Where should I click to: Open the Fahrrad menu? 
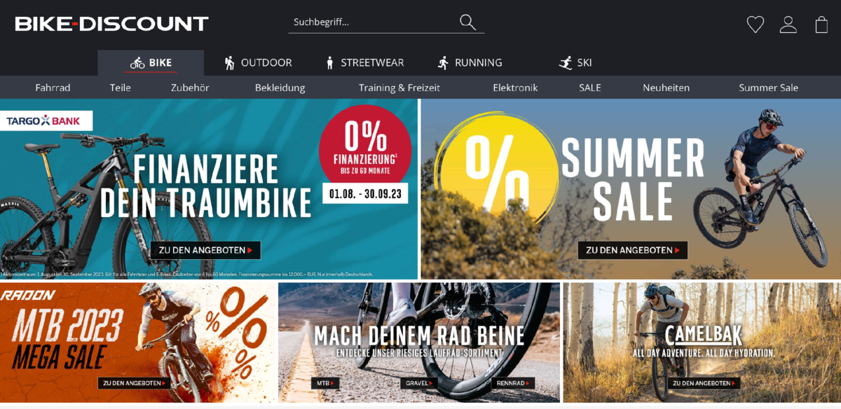pos(53,88)
